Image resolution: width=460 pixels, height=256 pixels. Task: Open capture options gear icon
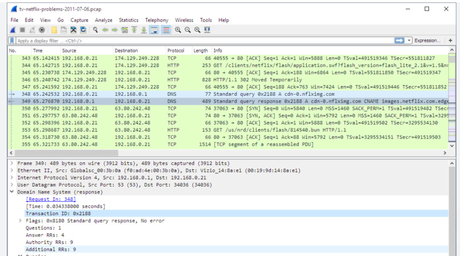42,30
